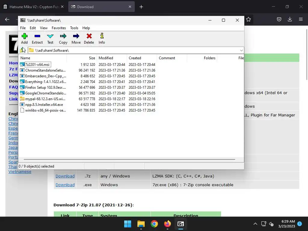Click the red Delete toolbar icon

point(89,36)
